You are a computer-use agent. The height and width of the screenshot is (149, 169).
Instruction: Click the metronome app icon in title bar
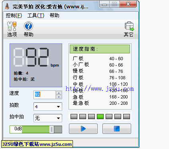point(7,6)
